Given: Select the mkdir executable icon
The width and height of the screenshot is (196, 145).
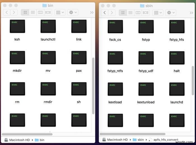Looking at the screenshot, I should click(x=17, y=58).
